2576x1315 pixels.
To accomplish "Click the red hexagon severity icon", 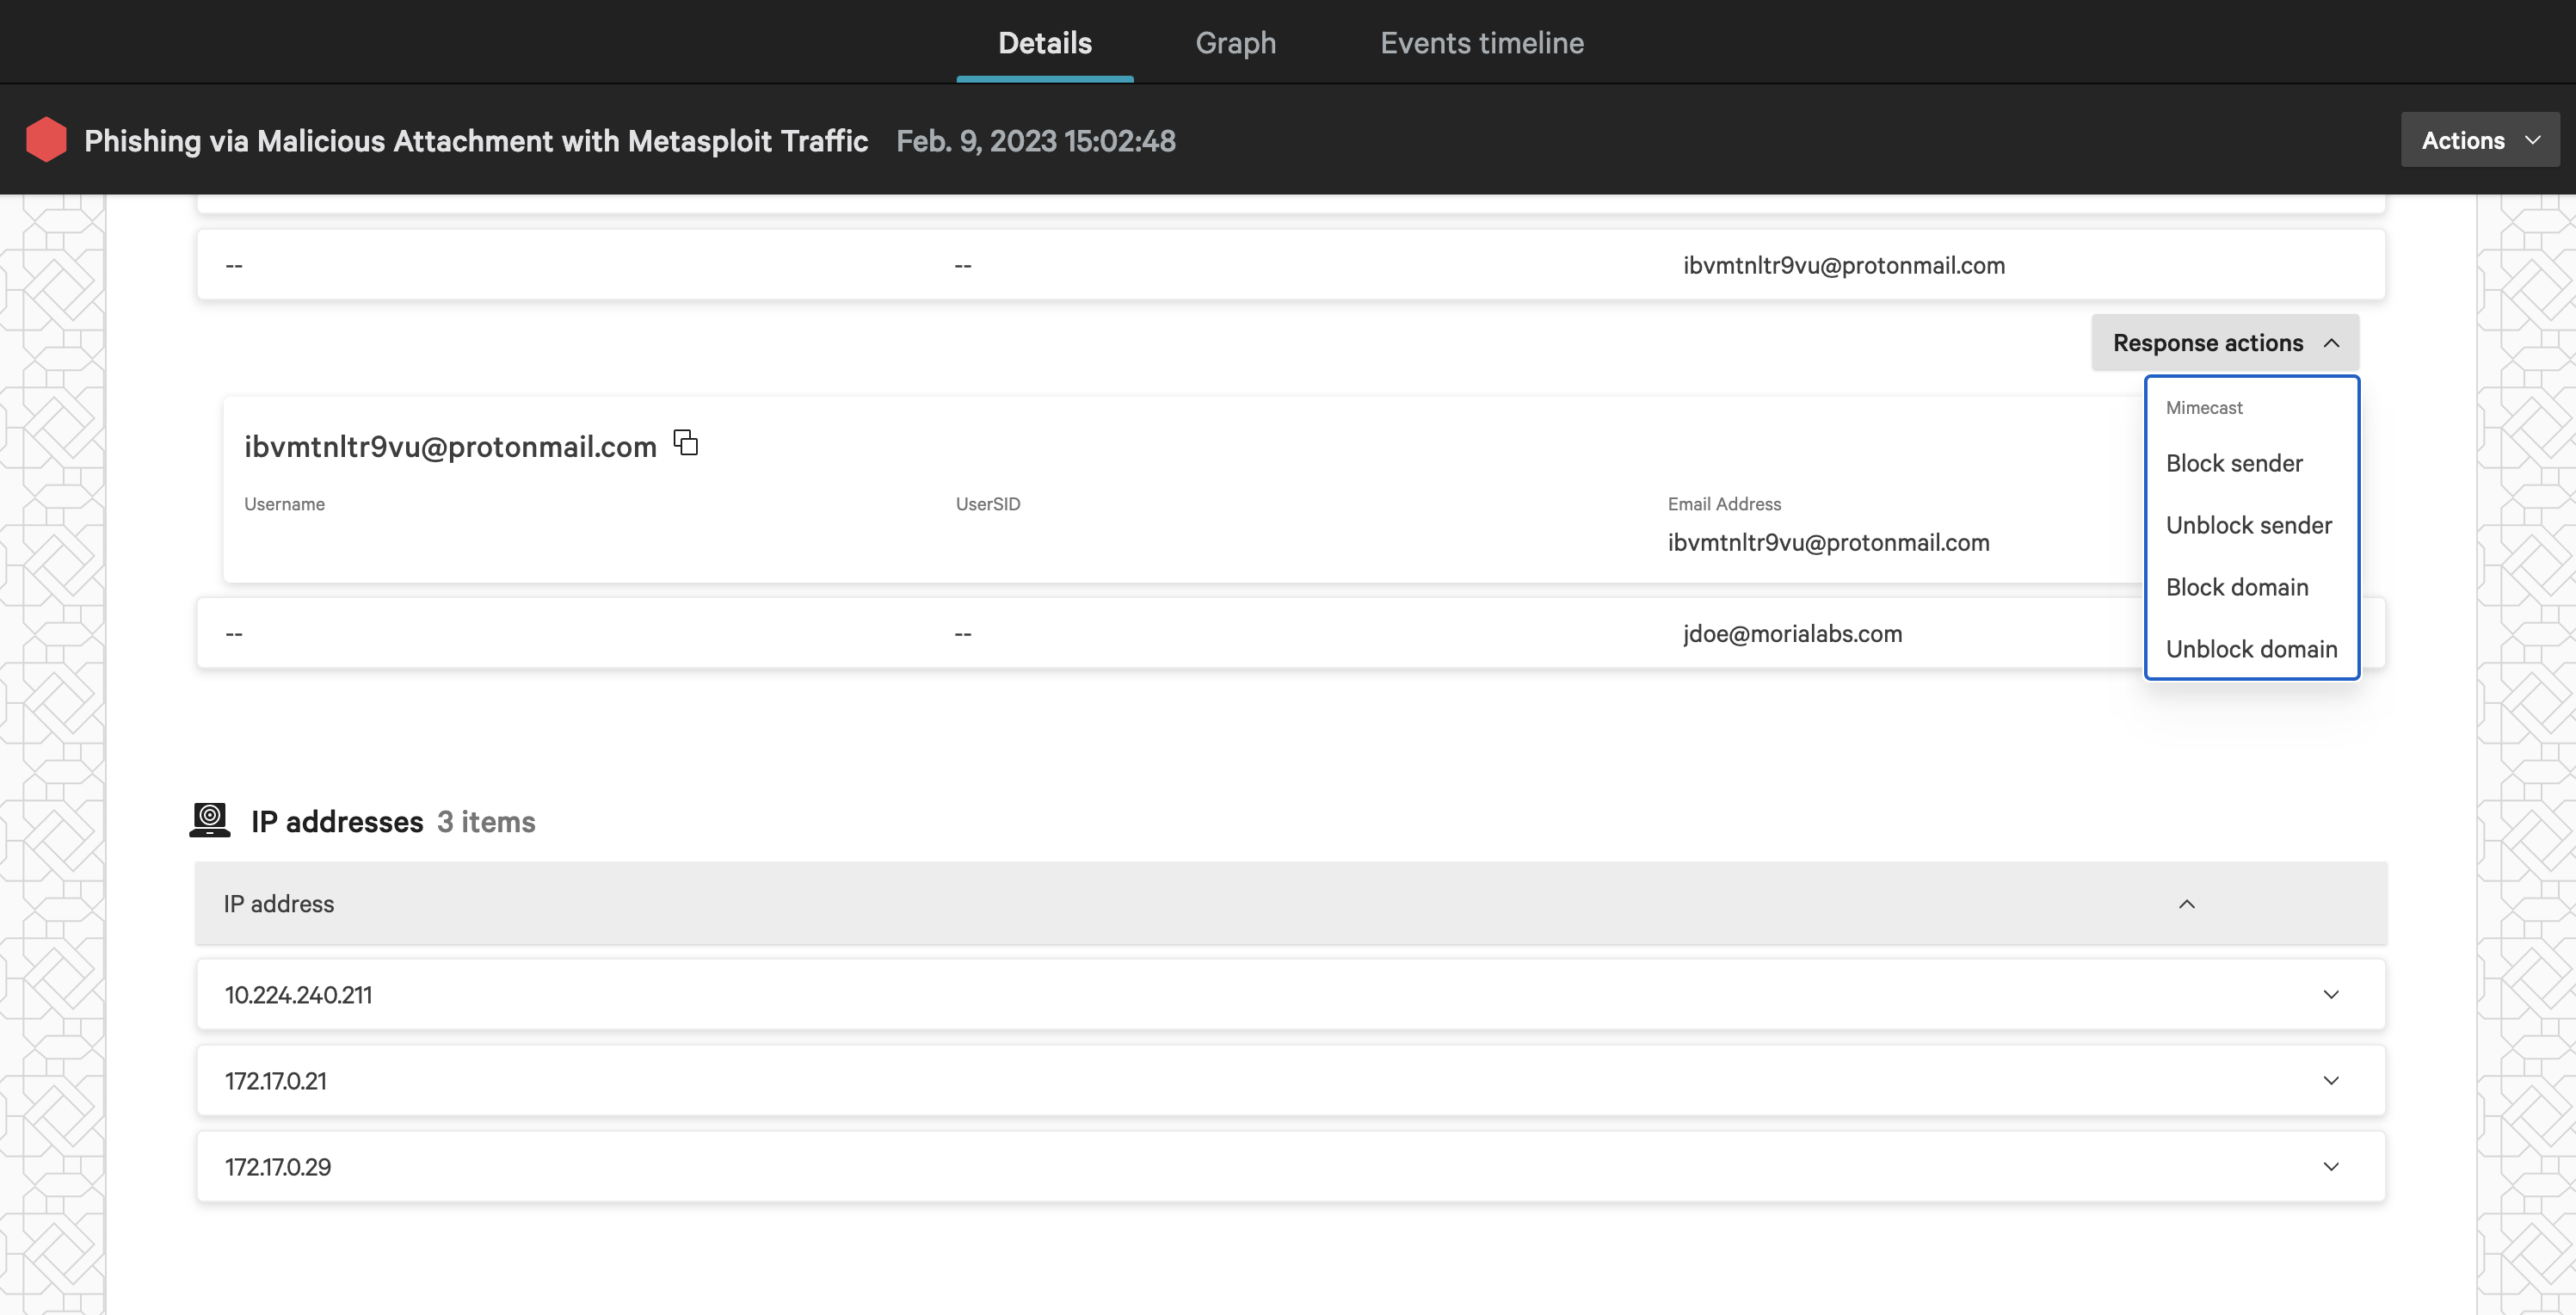I will (x=46, y=140).
